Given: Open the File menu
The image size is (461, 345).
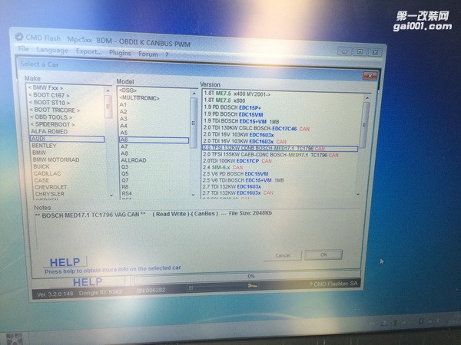Looking at the screenshot, I should pyautogui.click(x=23, y=50).
